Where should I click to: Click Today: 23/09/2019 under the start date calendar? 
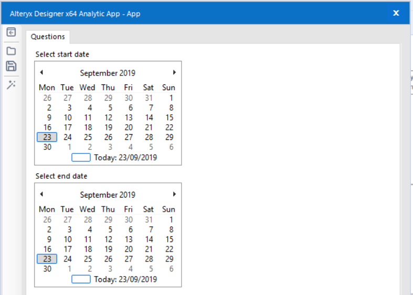tap(125, 157)
